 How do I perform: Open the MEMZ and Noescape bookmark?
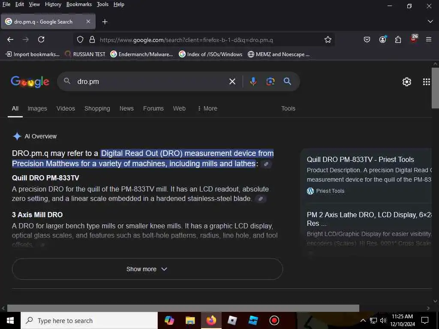click(279, 54)
